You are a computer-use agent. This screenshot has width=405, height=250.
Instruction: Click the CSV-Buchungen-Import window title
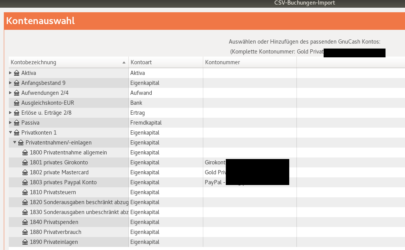[x=305, y=3]
